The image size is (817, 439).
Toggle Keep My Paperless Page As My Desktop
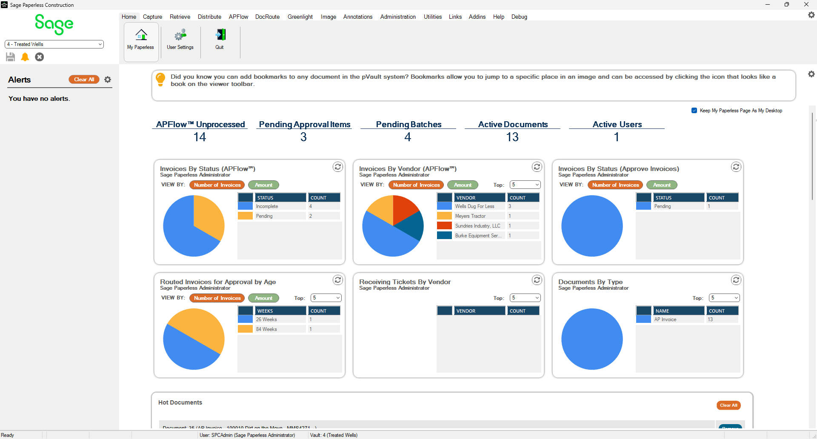[694, 111]
